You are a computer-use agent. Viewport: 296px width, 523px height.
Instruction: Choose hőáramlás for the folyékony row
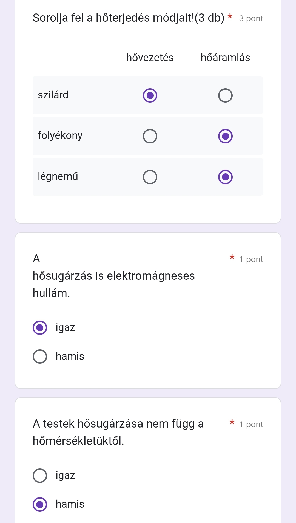[225, 136]
